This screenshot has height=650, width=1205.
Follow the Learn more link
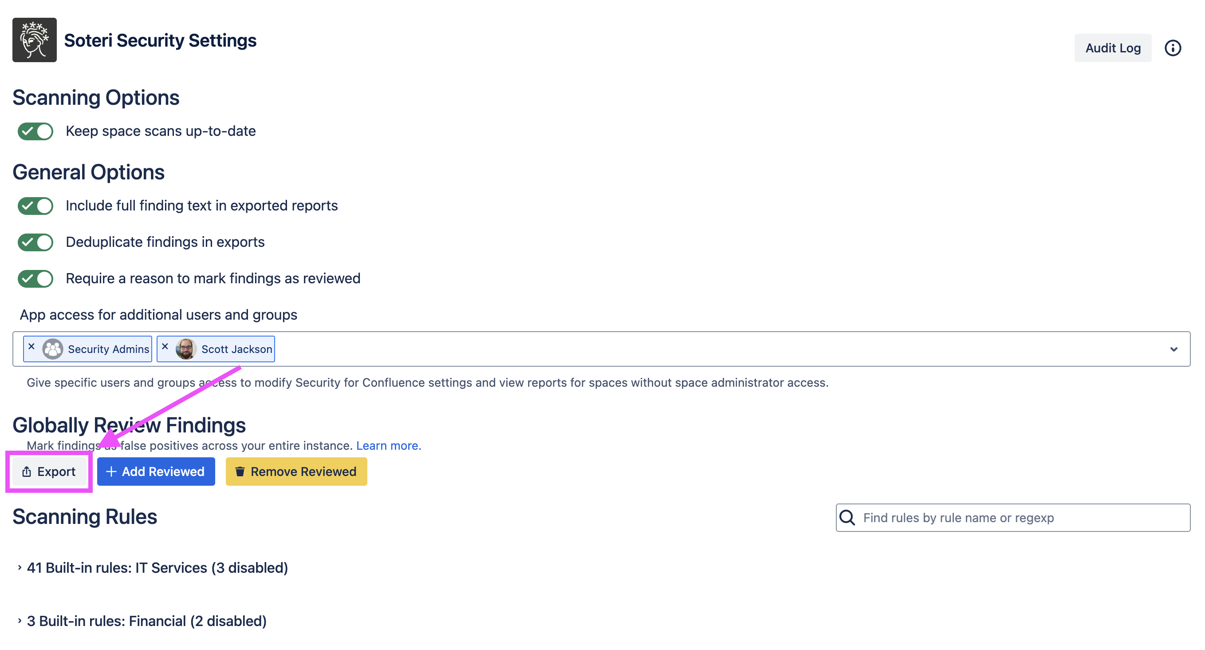point(388,445)
